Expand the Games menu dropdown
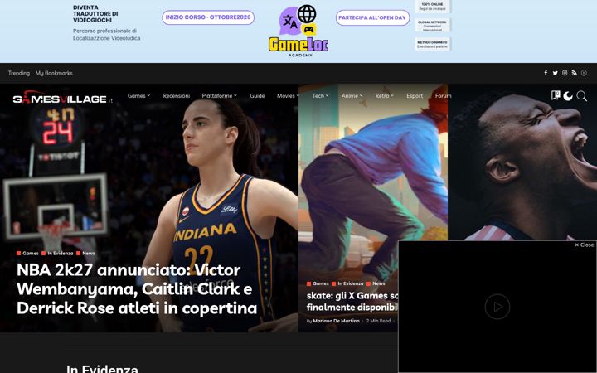This screenshot has height=373, width=597. [x=138, y=96]
